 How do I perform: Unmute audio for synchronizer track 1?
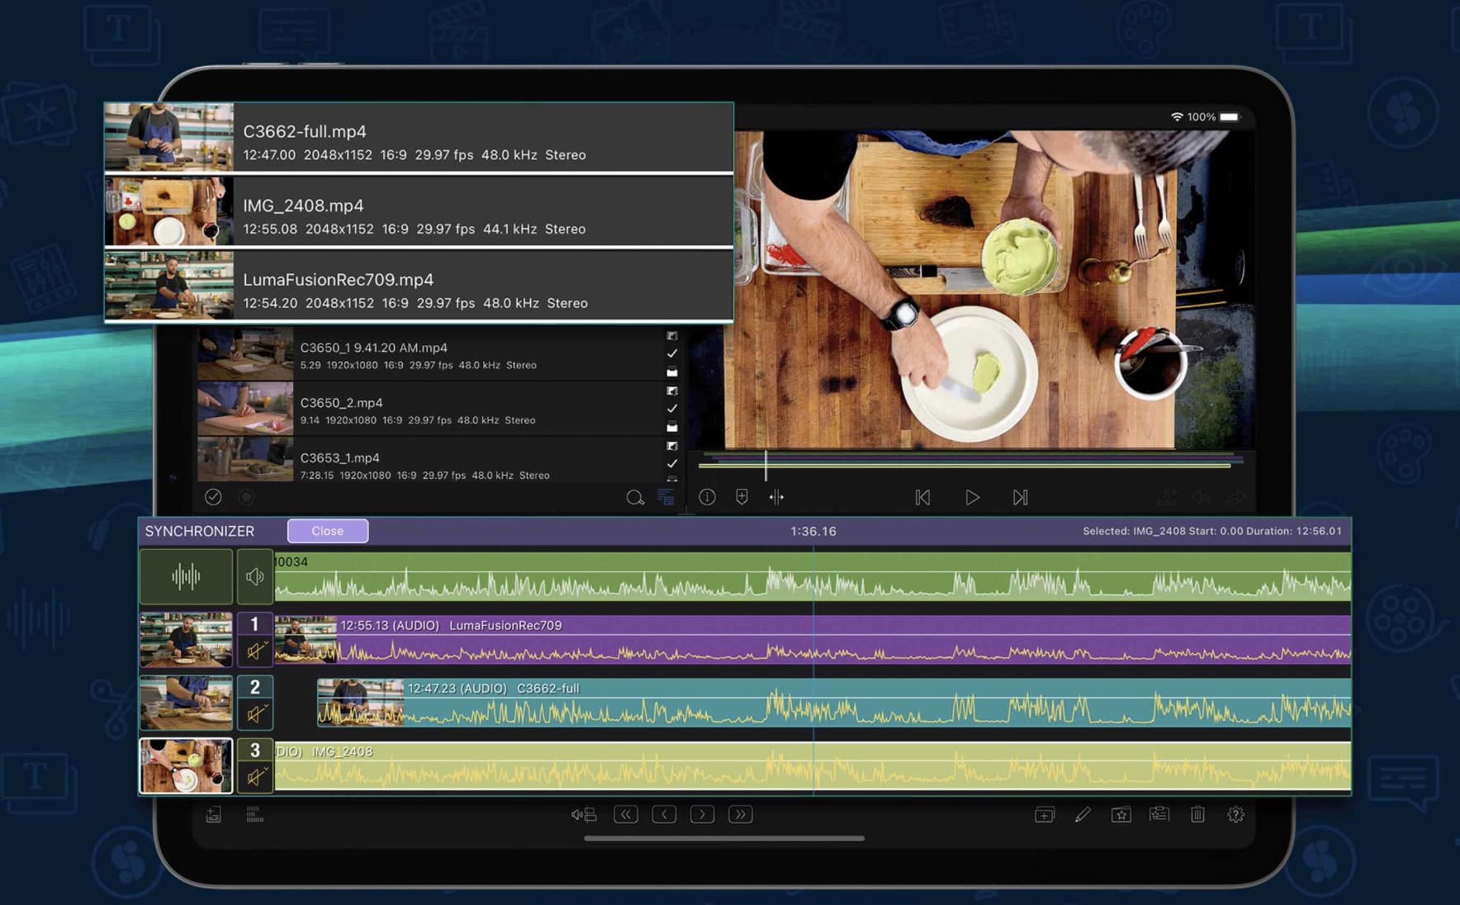[x=255, y=652]
